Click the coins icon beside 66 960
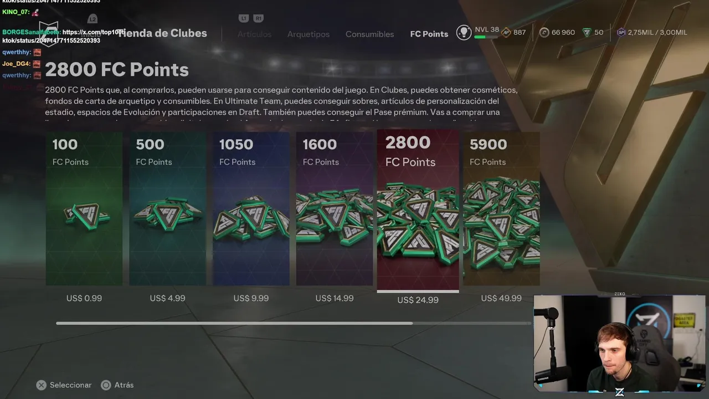The image size is (709, 399). coord(544,33)
